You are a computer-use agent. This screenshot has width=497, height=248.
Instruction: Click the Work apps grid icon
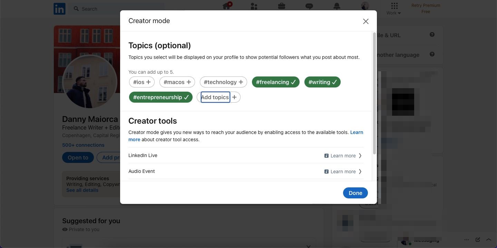[x=394, y=6]
